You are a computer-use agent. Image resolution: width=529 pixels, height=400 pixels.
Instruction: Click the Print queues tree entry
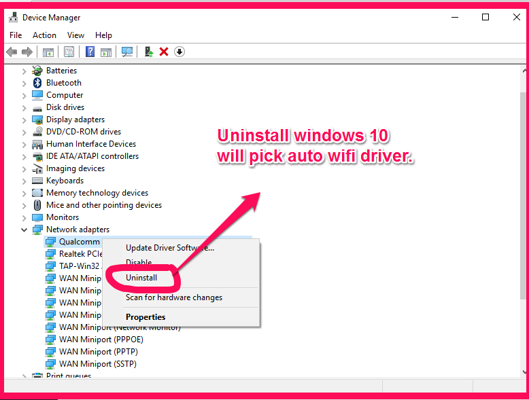click(69, 375)
